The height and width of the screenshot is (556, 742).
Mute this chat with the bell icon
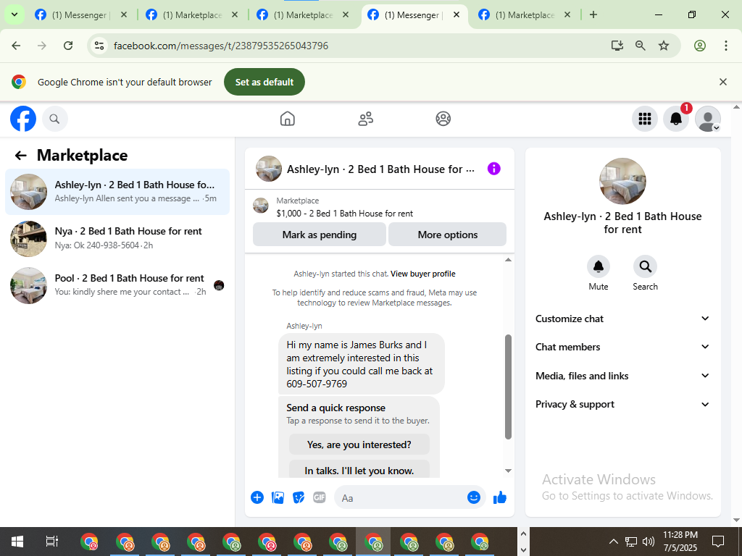tap(598, 266)
